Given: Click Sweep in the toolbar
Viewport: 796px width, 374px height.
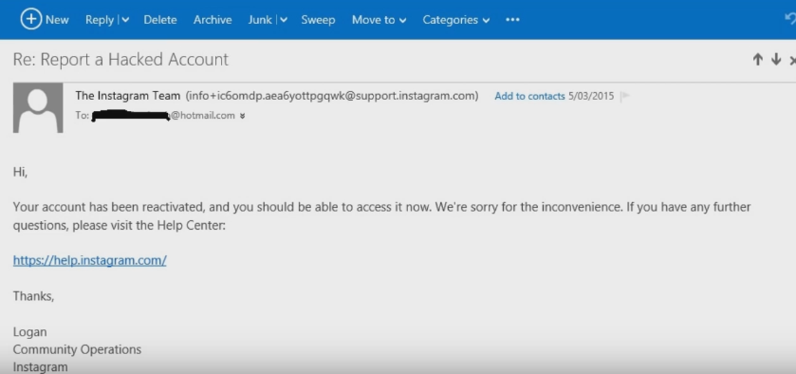Looking at the screenshot, I should pyautogui.click(x=318, y=20).
